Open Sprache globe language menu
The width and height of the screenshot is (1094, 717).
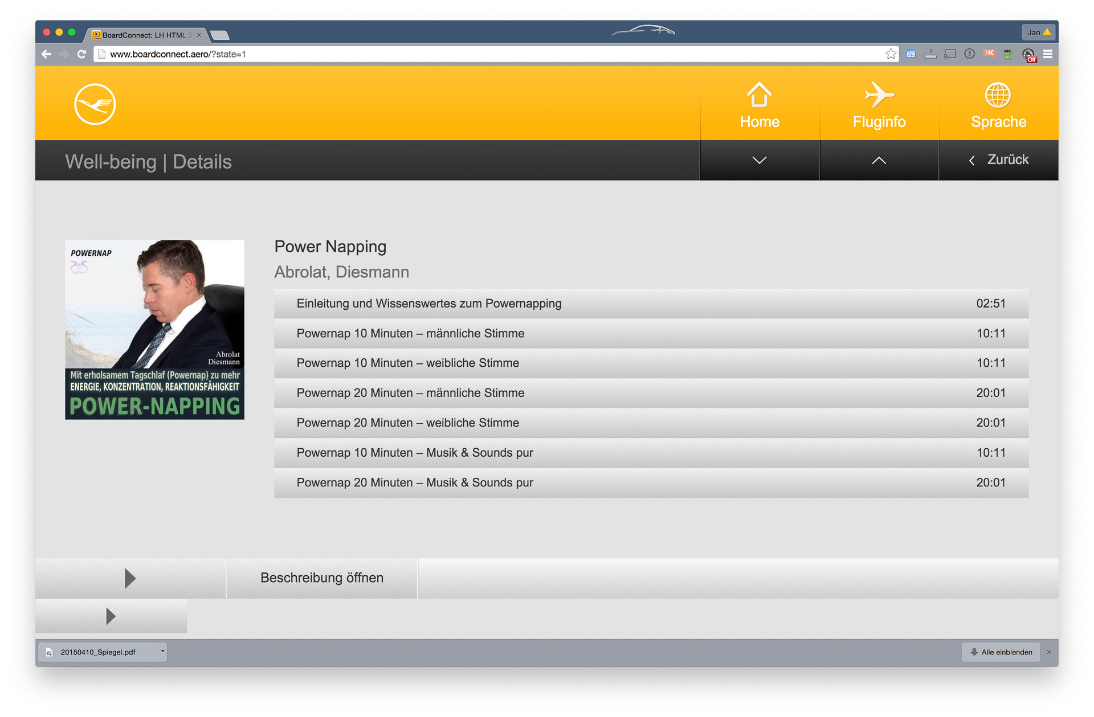[x=998, y=104]
